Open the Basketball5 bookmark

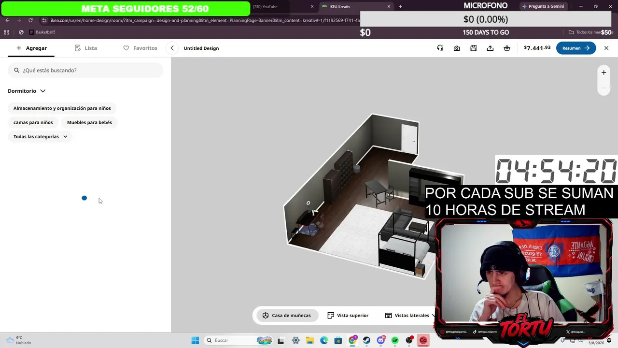42,32
